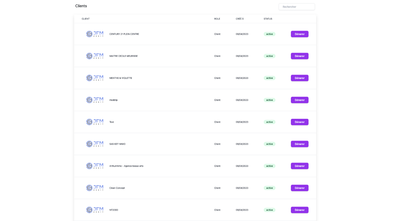The height and width of the screenshot is (221, 394).
Task: Select JFM logo for Clean Concept client
Action: click(x=94, y=188)
